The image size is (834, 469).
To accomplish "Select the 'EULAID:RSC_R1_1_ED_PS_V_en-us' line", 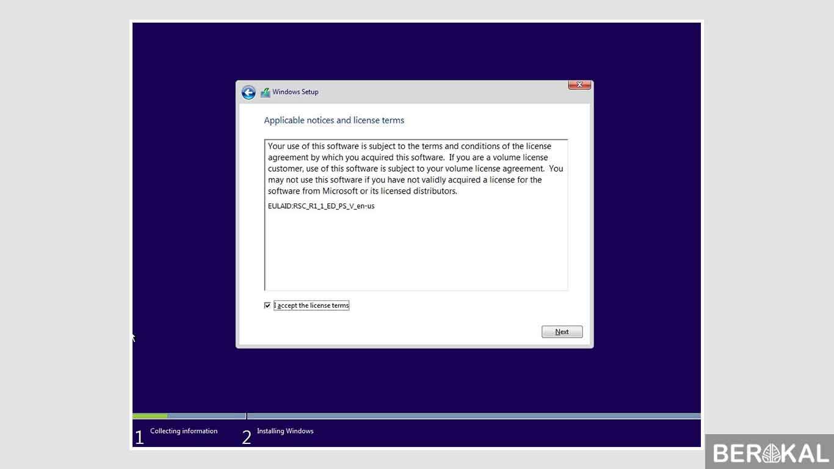I will [x=321, y=206].
